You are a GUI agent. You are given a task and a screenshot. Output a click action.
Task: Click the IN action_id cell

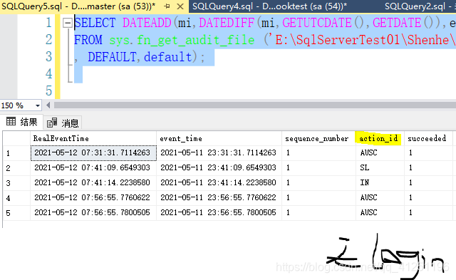pyautogui.click(x=380, y=183)
